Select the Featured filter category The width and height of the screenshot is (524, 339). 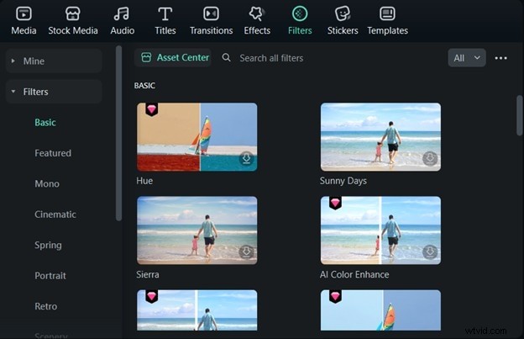53,153
